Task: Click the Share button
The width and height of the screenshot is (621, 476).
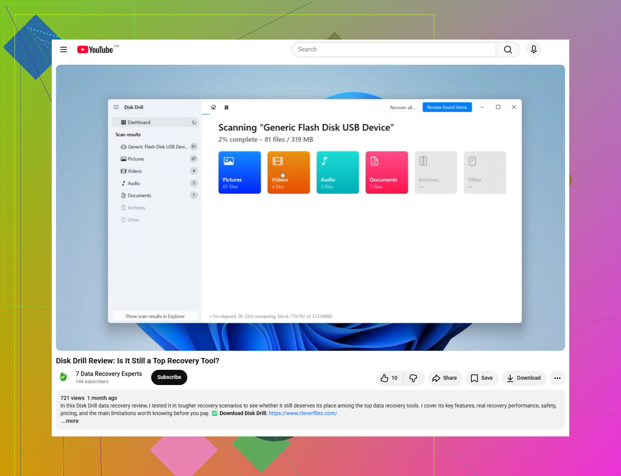Action: tap(445, 378)
